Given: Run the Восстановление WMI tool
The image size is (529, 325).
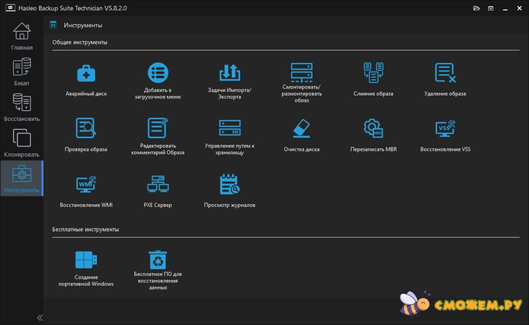Looking at the screenshot, I should (86, 184).
